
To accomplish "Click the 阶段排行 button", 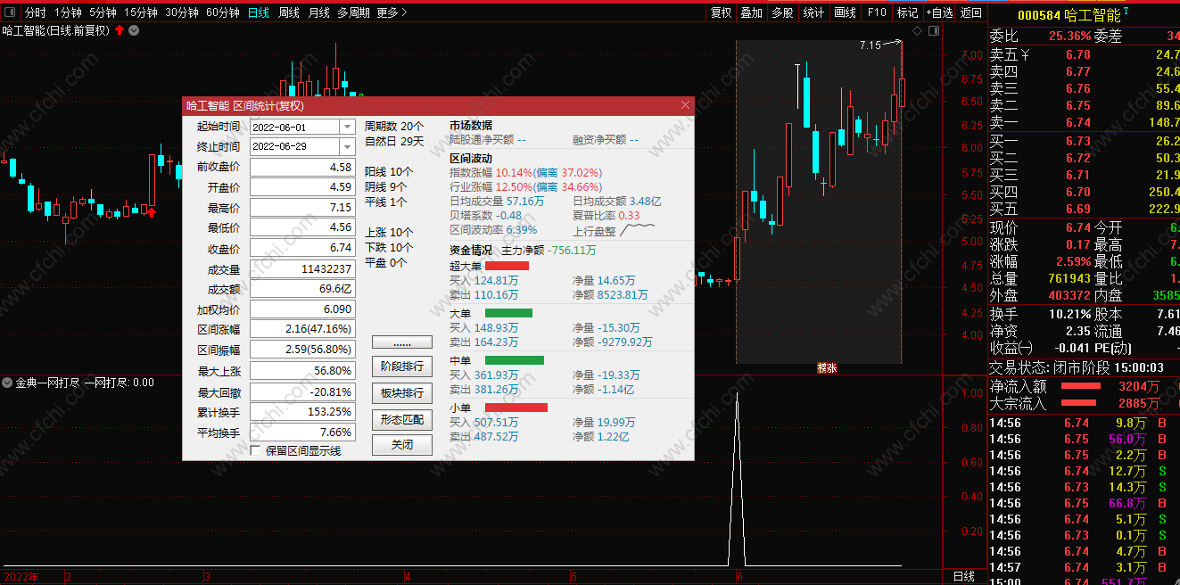I will tap(401, 367).
